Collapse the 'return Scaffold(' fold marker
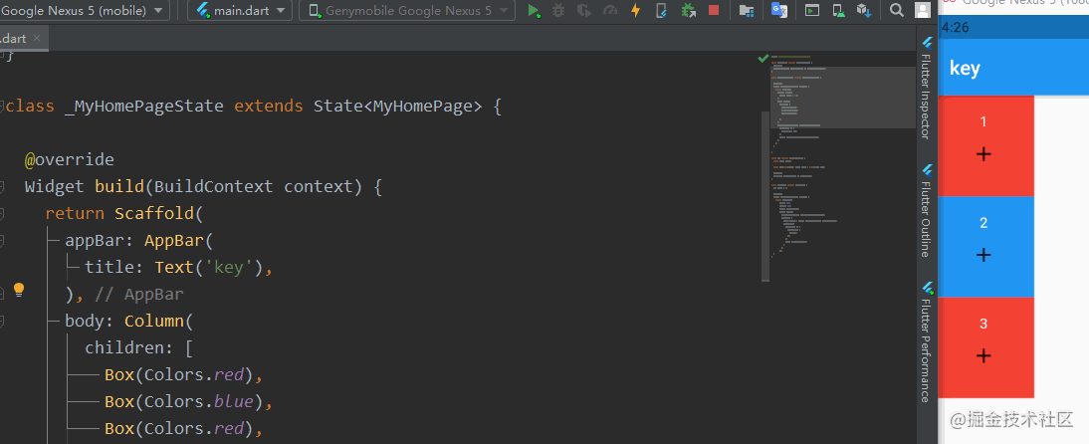This screenshot has width=1089, height=444. coord(2,214)
